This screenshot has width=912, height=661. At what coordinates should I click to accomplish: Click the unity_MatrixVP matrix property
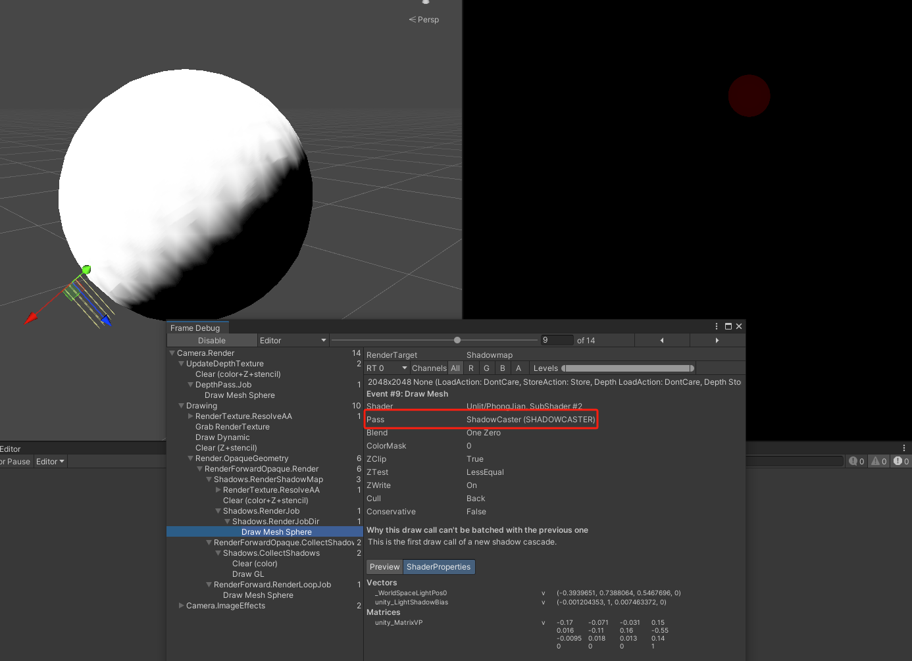399,623
